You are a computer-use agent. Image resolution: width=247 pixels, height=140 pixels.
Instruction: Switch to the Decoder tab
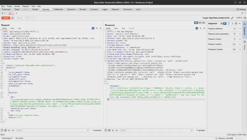[x=83, y=10]
